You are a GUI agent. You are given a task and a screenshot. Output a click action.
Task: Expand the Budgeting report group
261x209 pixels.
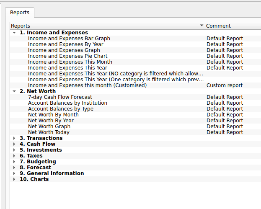click(x=14, y=162)
